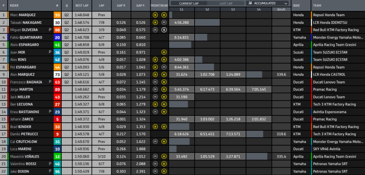Open the Accumulated dropdown menu
This screenshot has height=175, width=365.
tap(268, 3)
